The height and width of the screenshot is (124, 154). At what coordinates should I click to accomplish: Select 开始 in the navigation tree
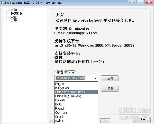14,10
